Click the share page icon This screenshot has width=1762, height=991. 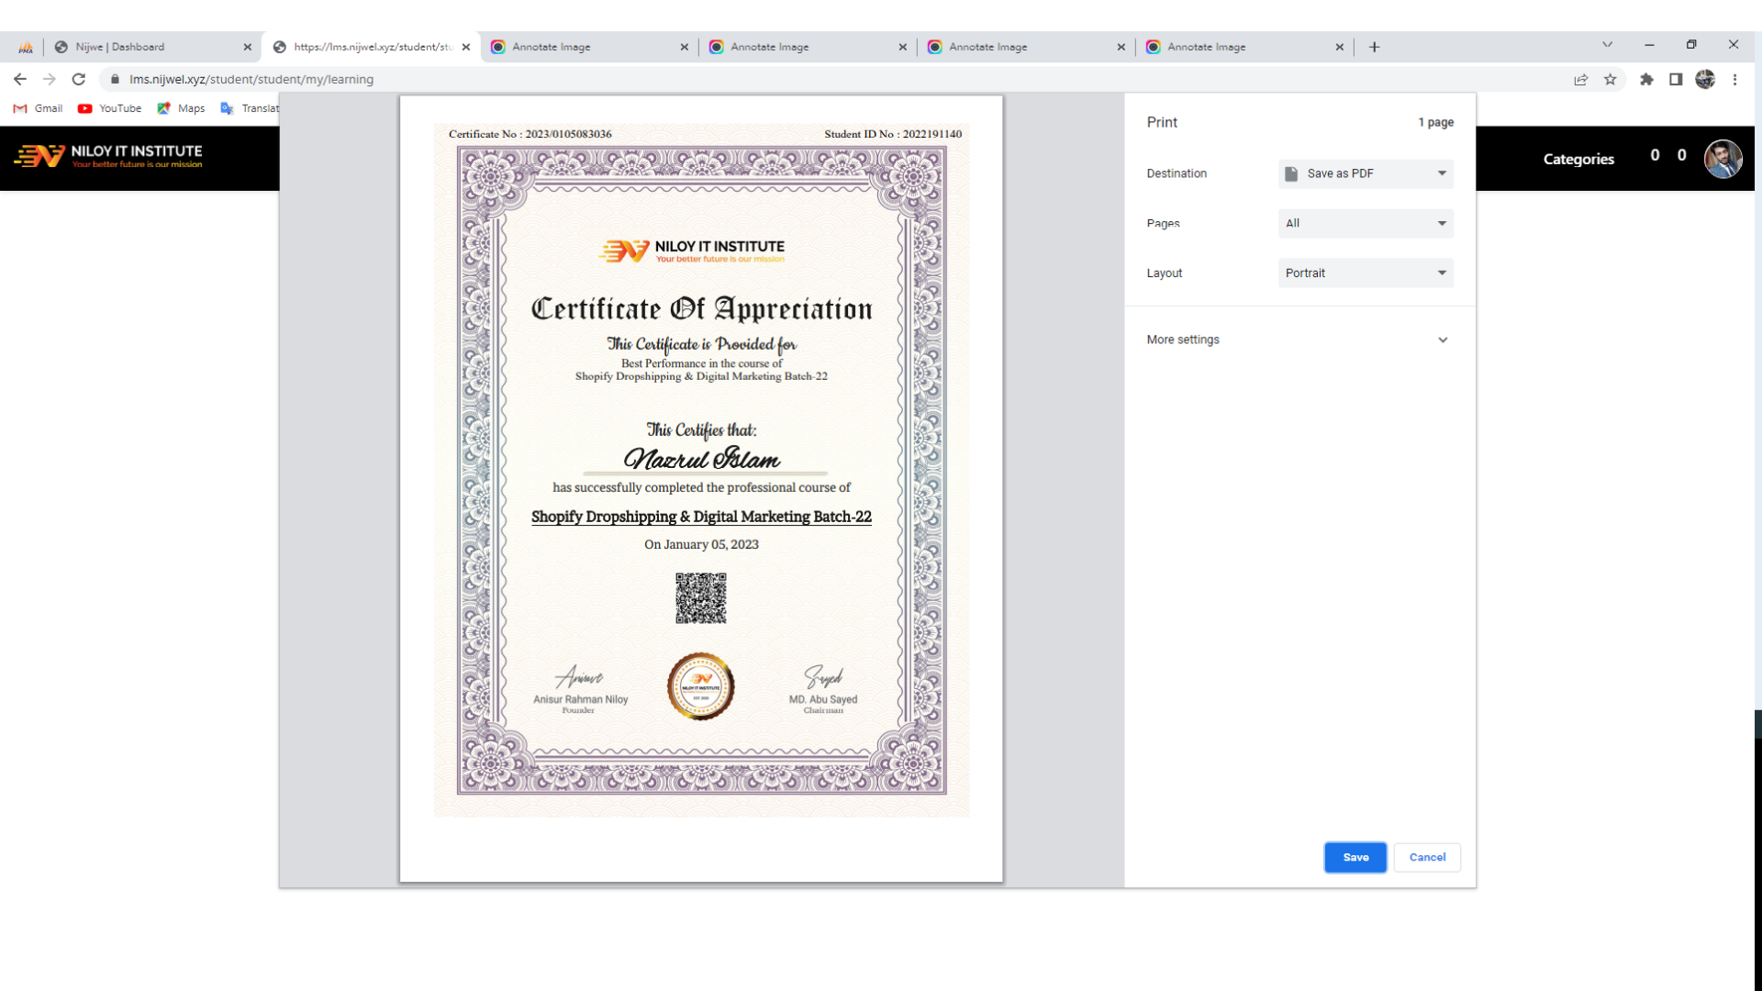(1580, 80)
